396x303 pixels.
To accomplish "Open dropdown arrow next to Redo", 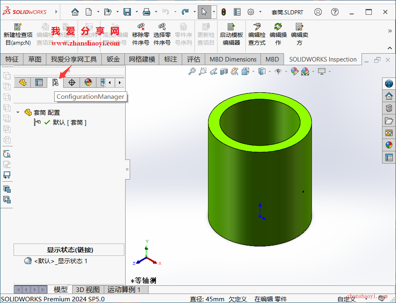I will coord(195,12).
